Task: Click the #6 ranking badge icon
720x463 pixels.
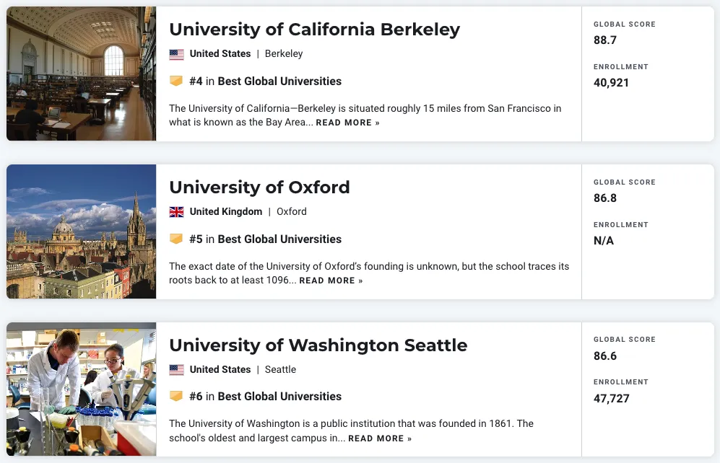Action: (x=176, y=396)
